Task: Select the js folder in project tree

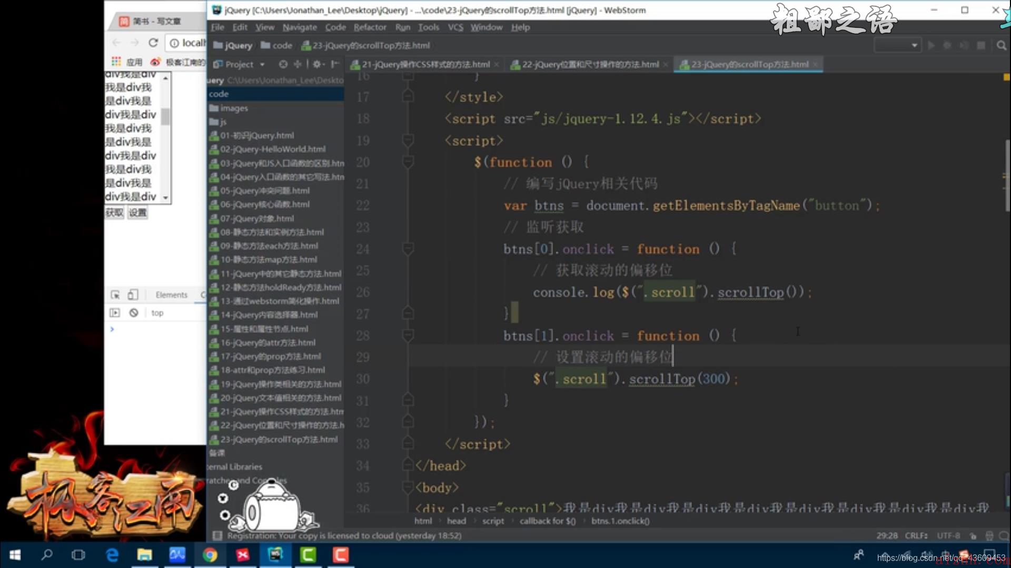Action: tap(218, 121)
